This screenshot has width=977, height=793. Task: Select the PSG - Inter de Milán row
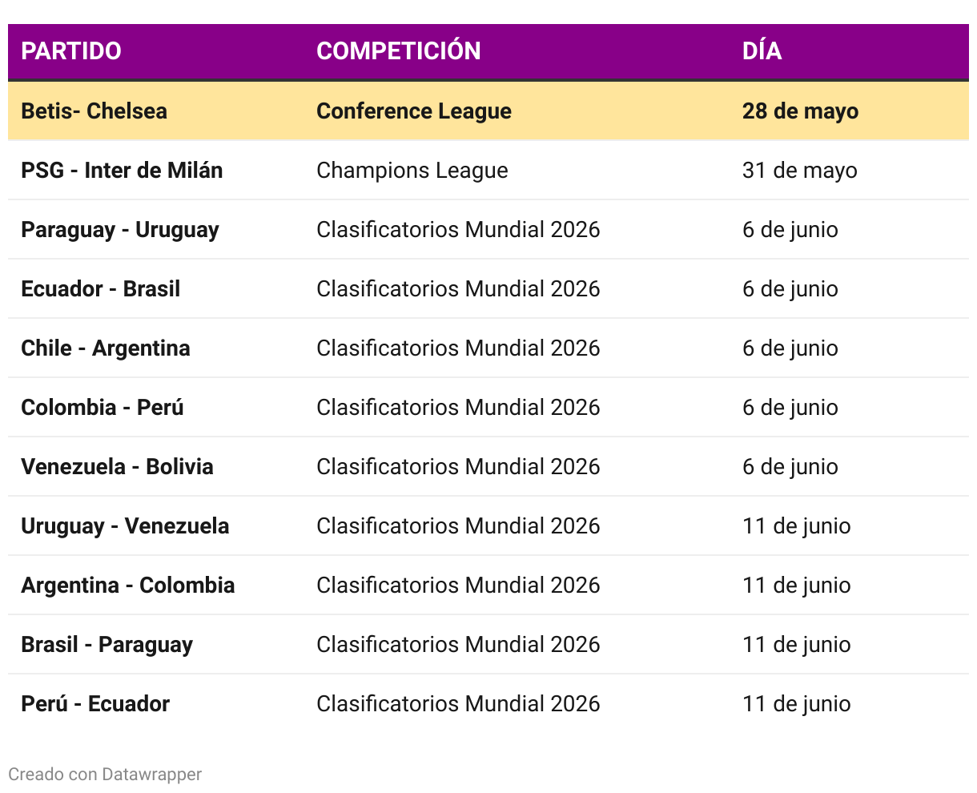coord(488,171)
